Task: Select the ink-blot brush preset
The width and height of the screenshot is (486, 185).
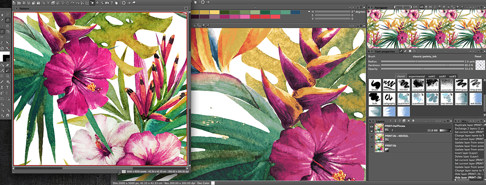Action: point(403,85)
